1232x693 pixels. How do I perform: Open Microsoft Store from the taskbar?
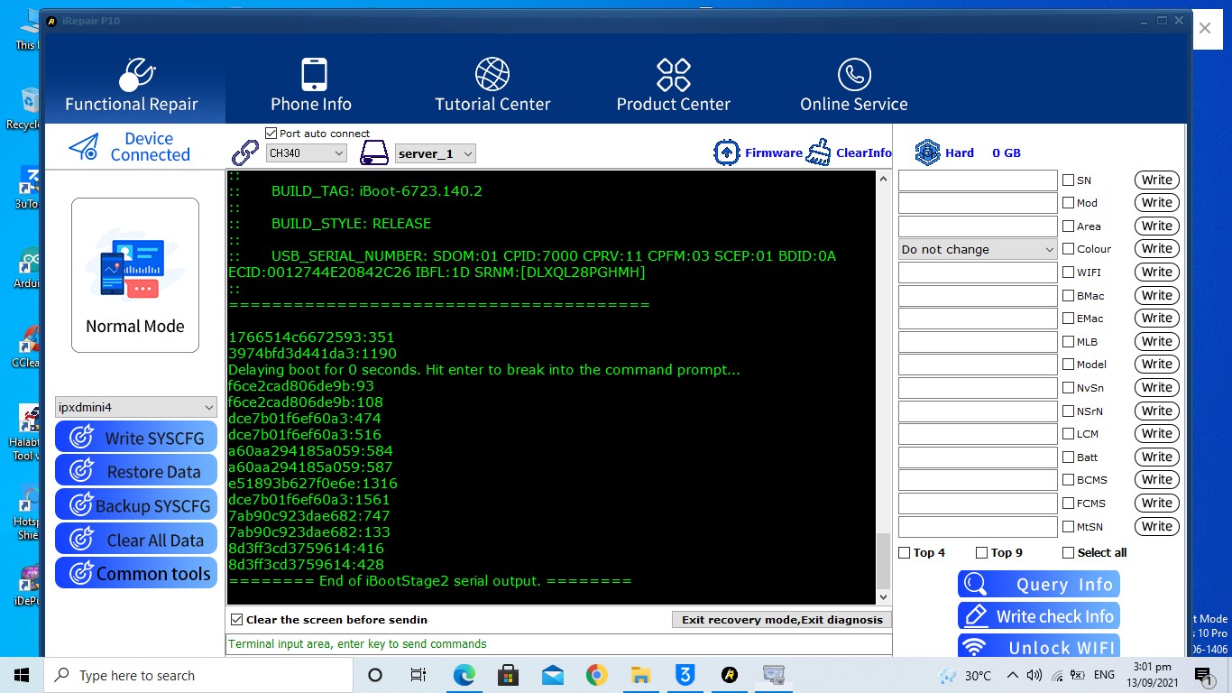pos(508,675)
